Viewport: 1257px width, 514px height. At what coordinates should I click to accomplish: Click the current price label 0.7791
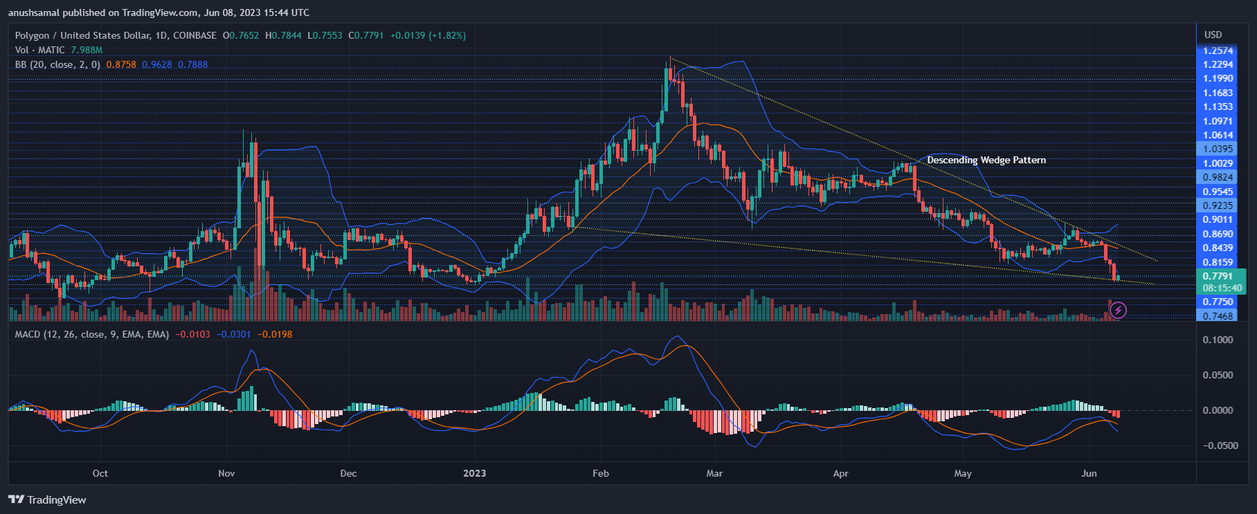pos(1218,276)
